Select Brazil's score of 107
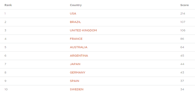 [x=183, y=22]
